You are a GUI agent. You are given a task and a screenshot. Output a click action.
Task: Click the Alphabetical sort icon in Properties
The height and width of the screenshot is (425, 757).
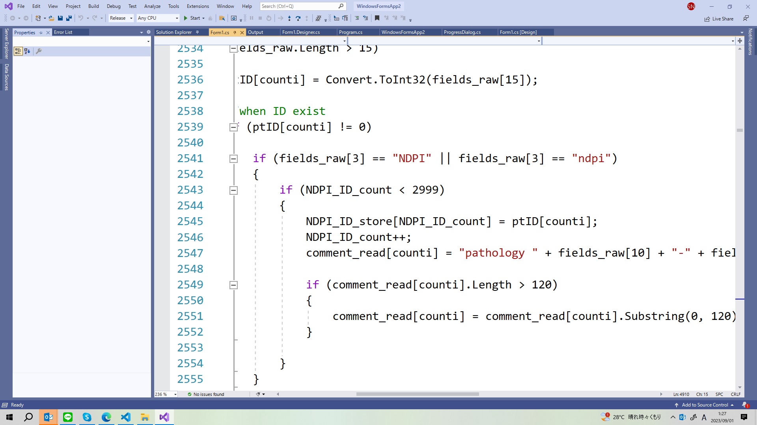point(27,51)
